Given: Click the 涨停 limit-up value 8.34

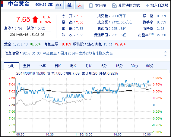Looking at the screenshot, I should 18,29.
